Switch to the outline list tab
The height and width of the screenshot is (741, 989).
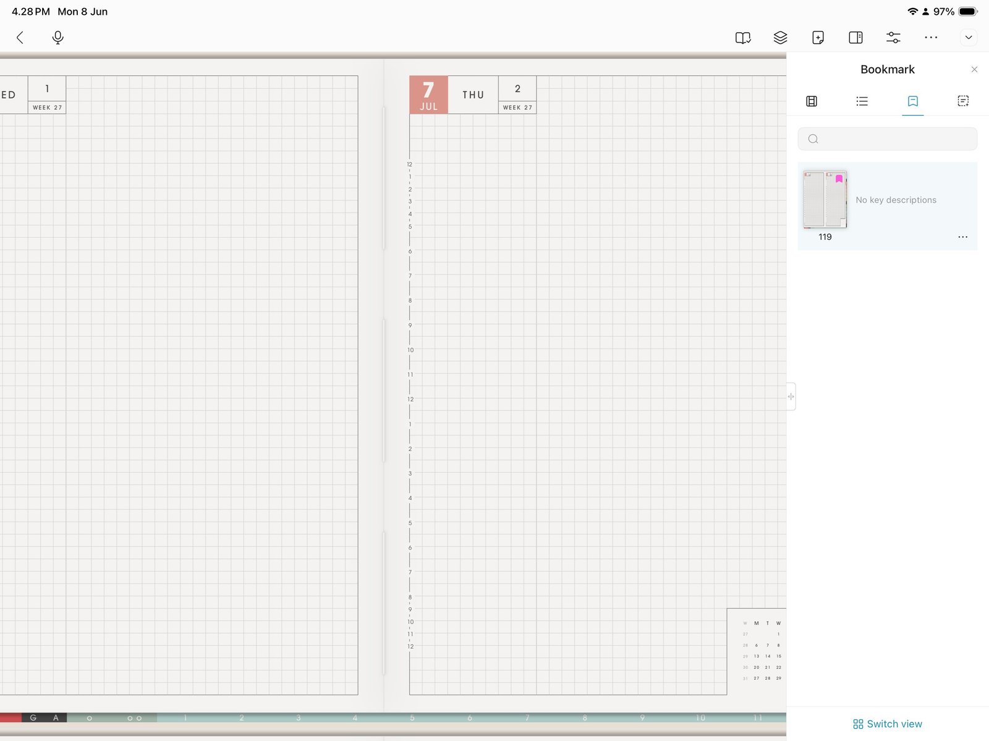click(862, 101)
